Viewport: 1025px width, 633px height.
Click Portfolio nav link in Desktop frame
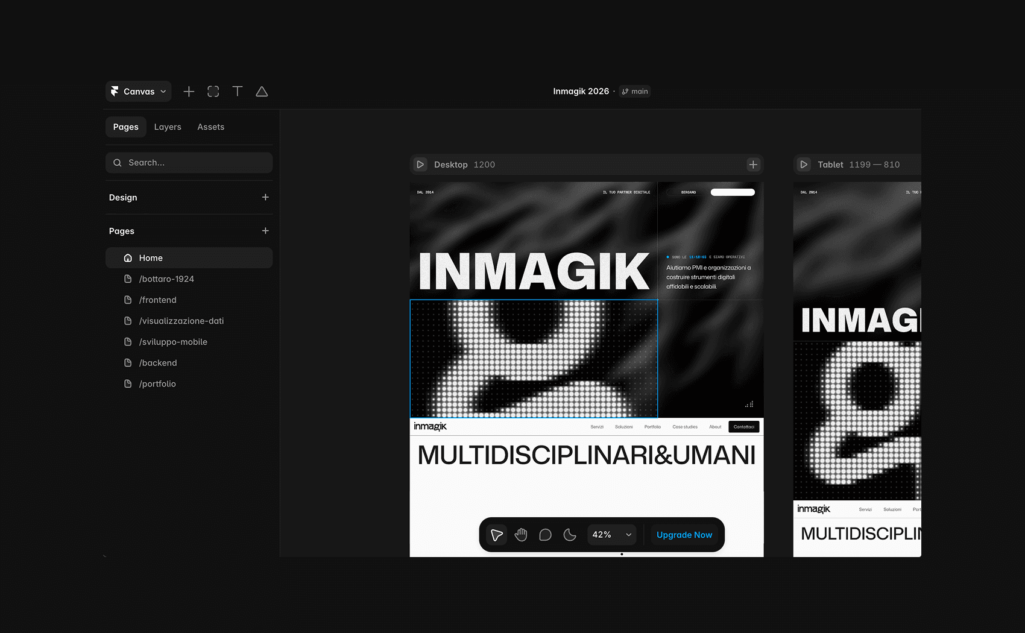(x=652, y=427)
